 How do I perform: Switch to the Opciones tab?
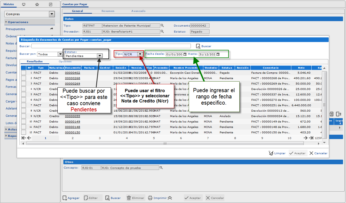[65, 62]
